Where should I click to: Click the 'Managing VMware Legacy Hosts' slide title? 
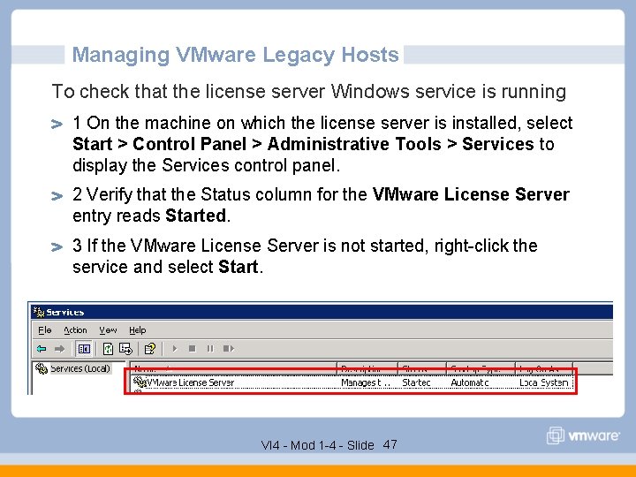click(x=235, y=55)
